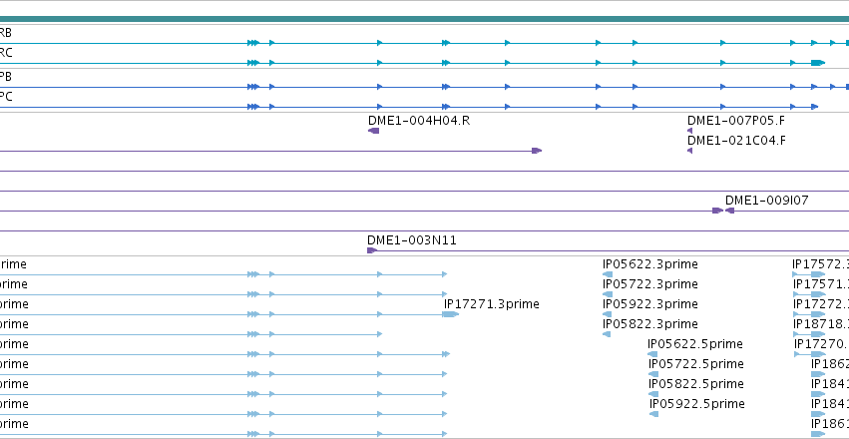The image size is (849, 439).
Task: Click the left-pointing arrow left of DME1-009I07
Action: point(730,211)
